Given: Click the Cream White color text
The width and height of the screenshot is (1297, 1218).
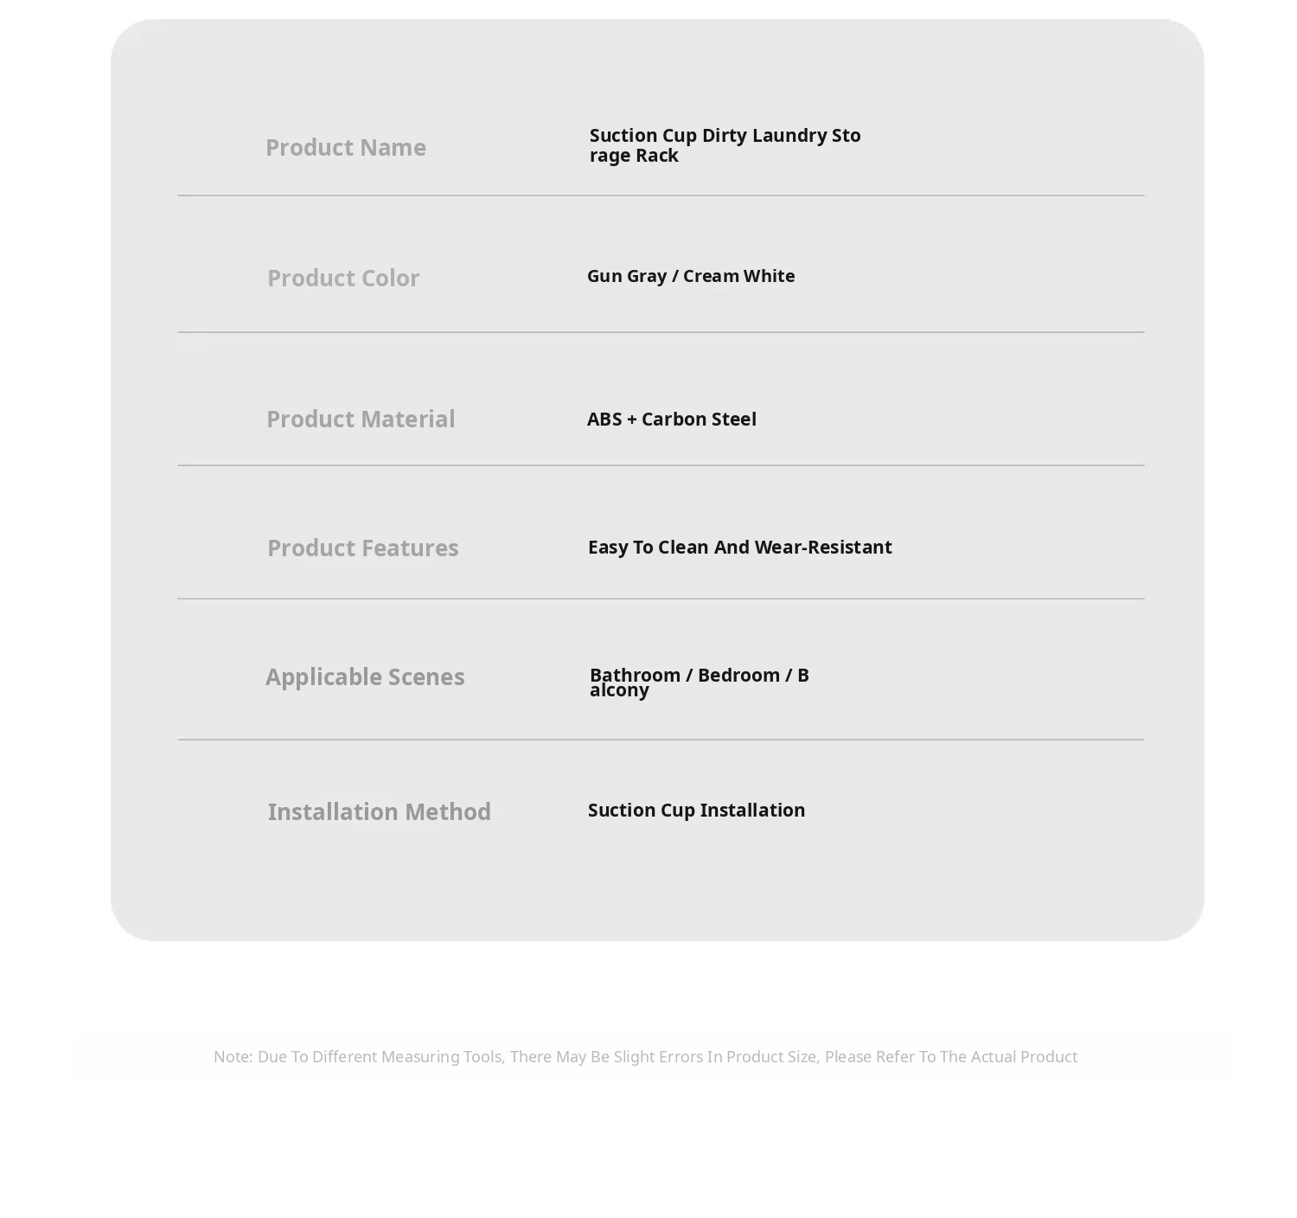Looking at the screenshot, I should click(x=738, y=276).
